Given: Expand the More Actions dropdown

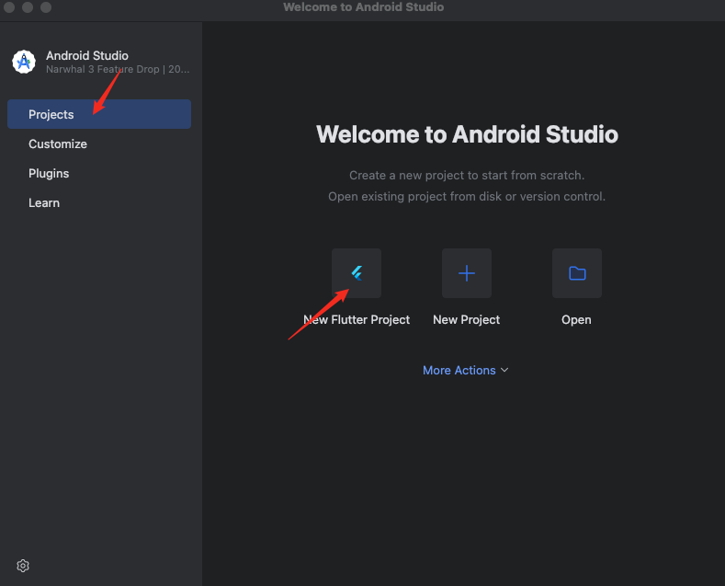Looking at the screenshot, I should [466, 371].
